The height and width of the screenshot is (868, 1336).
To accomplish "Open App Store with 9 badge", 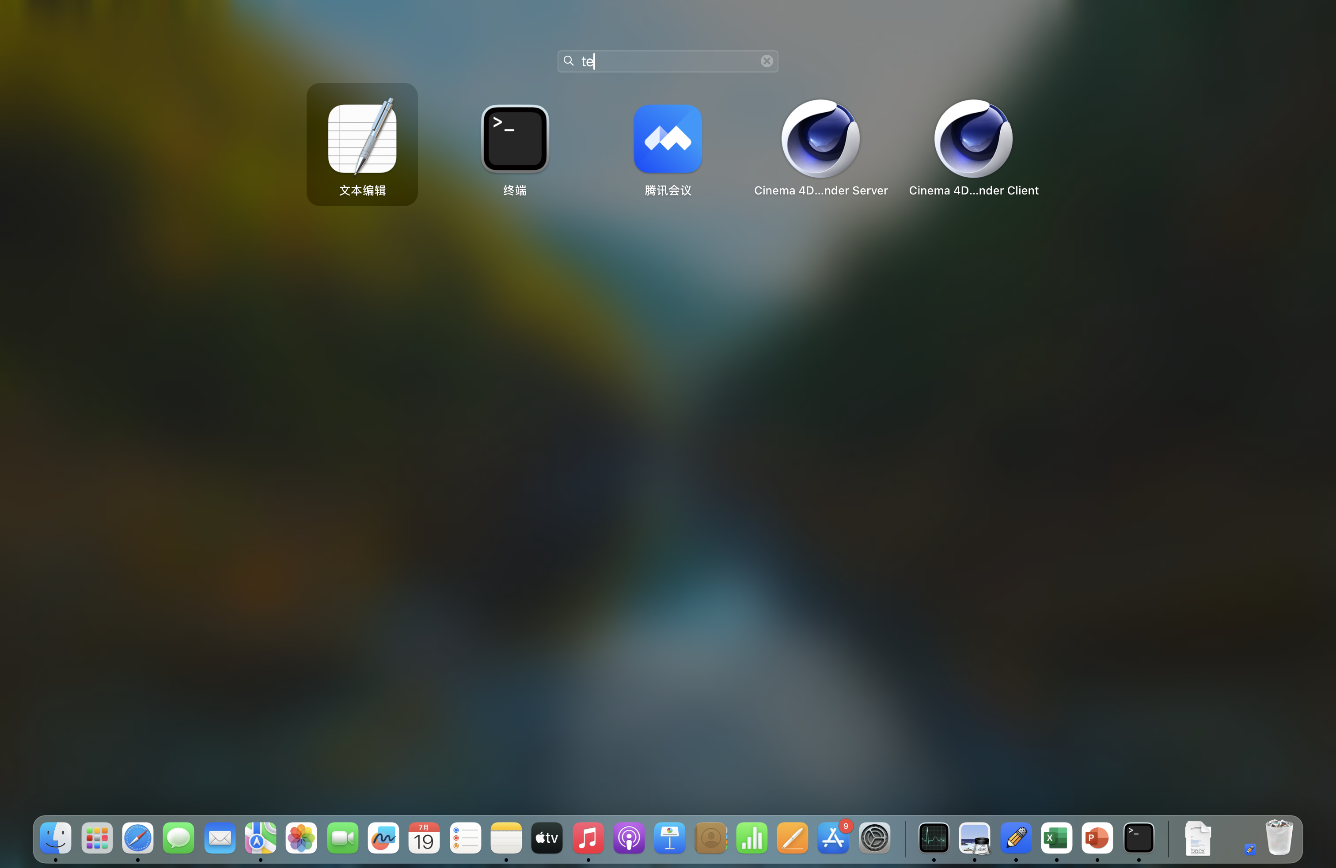I will tap(833, 838).
